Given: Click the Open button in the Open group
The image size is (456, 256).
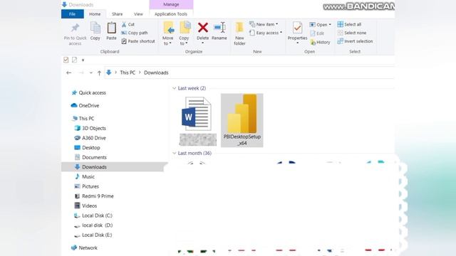Looking at the screenshot, I should tap(320, 25).
